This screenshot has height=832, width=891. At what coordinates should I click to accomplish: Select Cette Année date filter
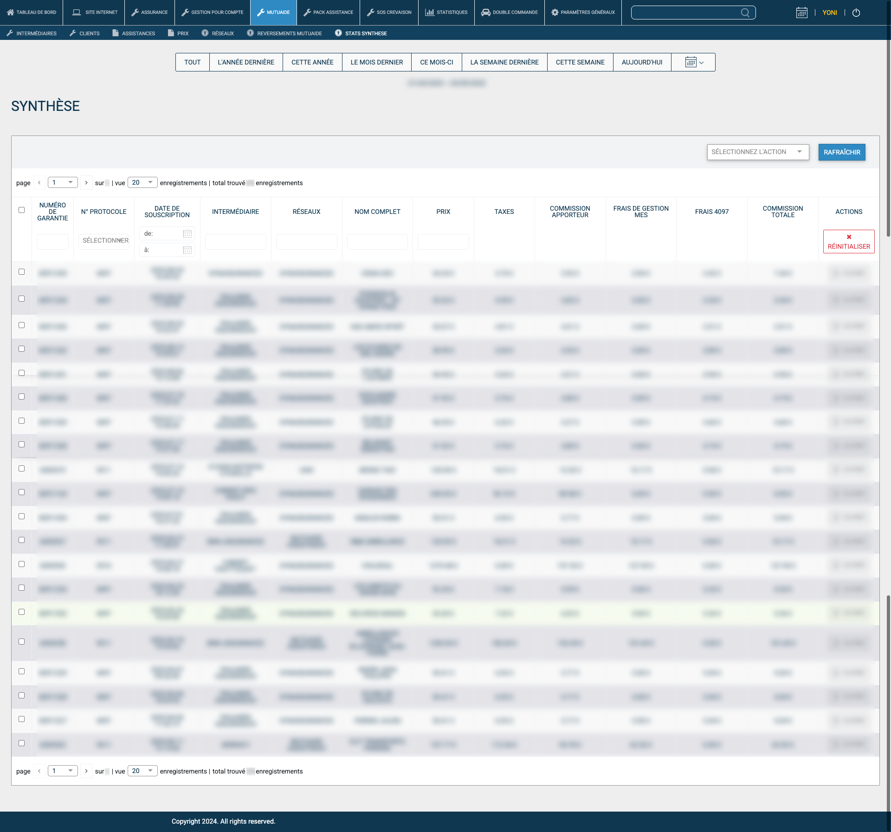coord(312,62)
